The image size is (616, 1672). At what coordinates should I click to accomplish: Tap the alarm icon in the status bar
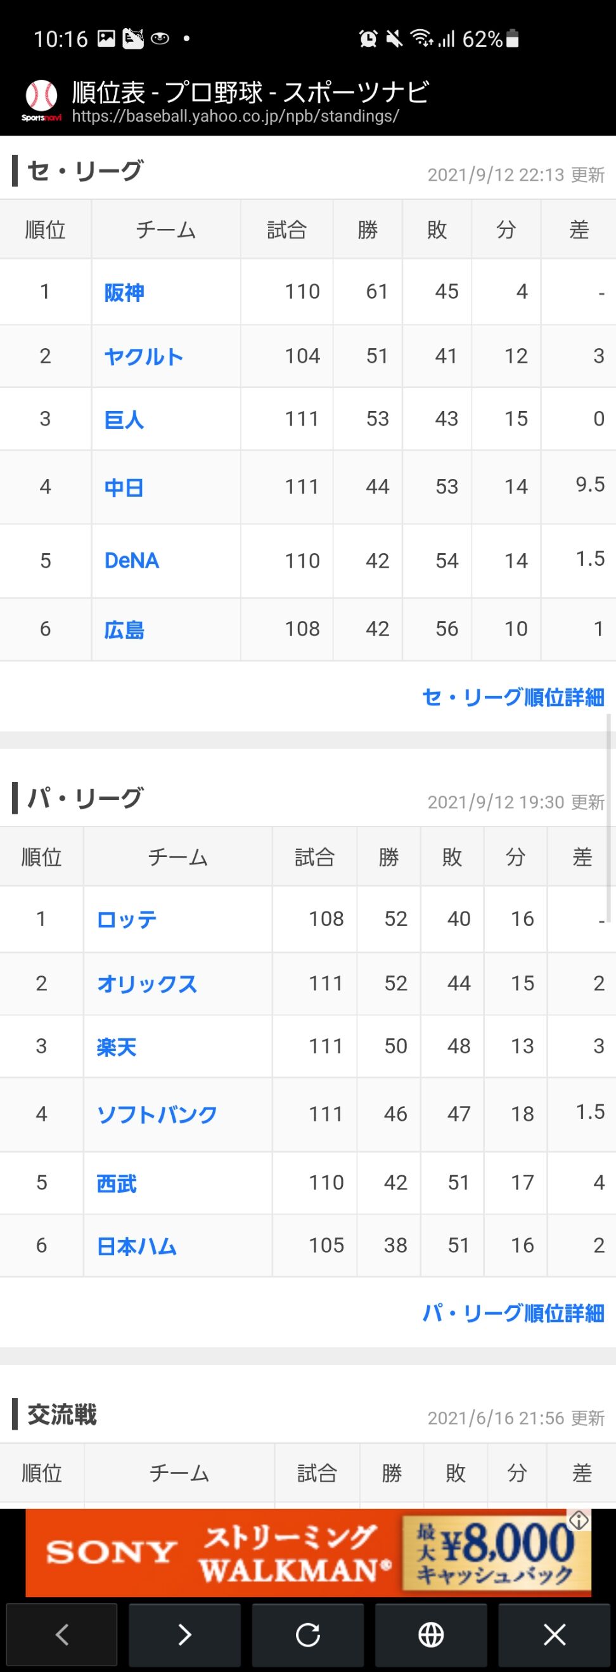point(368,39)
